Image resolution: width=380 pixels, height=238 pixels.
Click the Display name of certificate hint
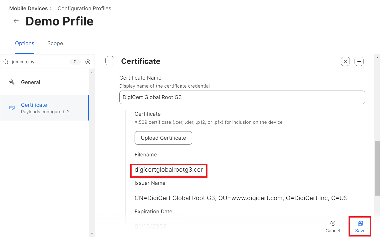pos(165,86)
